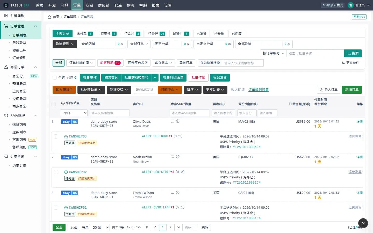Open the admin avatar icon
The image size is (373, 233).
(x=350, y=5)
